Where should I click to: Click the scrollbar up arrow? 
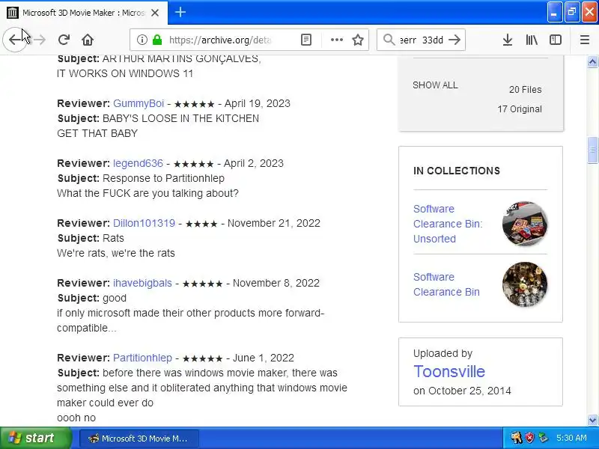(592, 61)
